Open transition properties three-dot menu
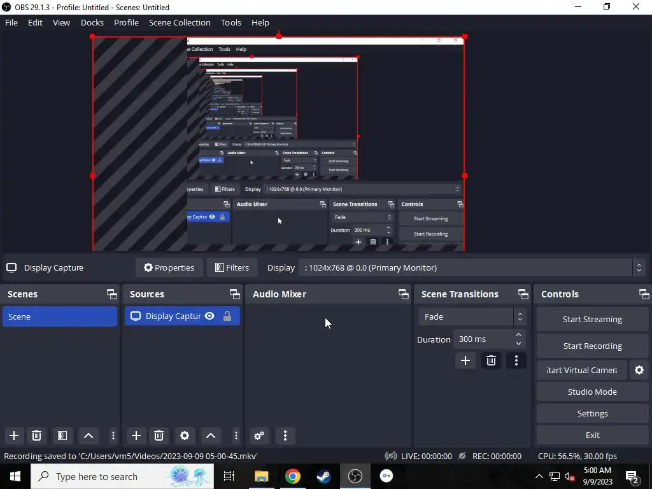 [516, 360]
